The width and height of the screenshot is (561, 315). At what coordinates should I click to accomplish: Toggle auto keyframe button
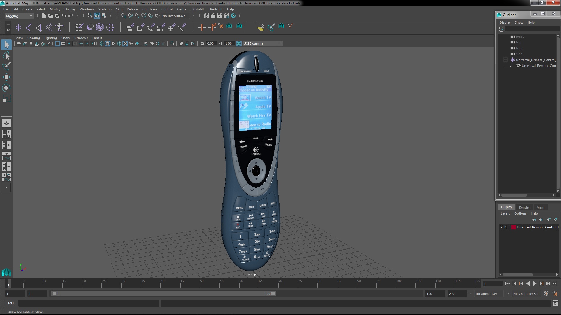[546, 294]
